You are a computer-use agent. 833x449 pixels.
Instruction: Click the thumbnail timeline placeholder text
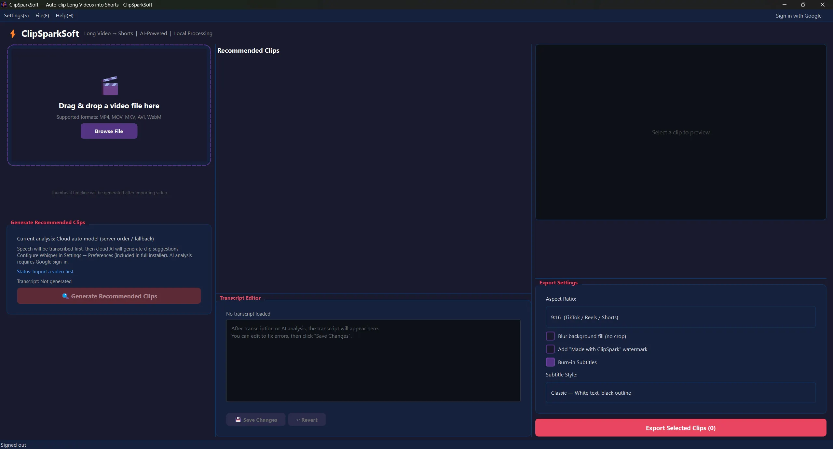coord(109,193)
